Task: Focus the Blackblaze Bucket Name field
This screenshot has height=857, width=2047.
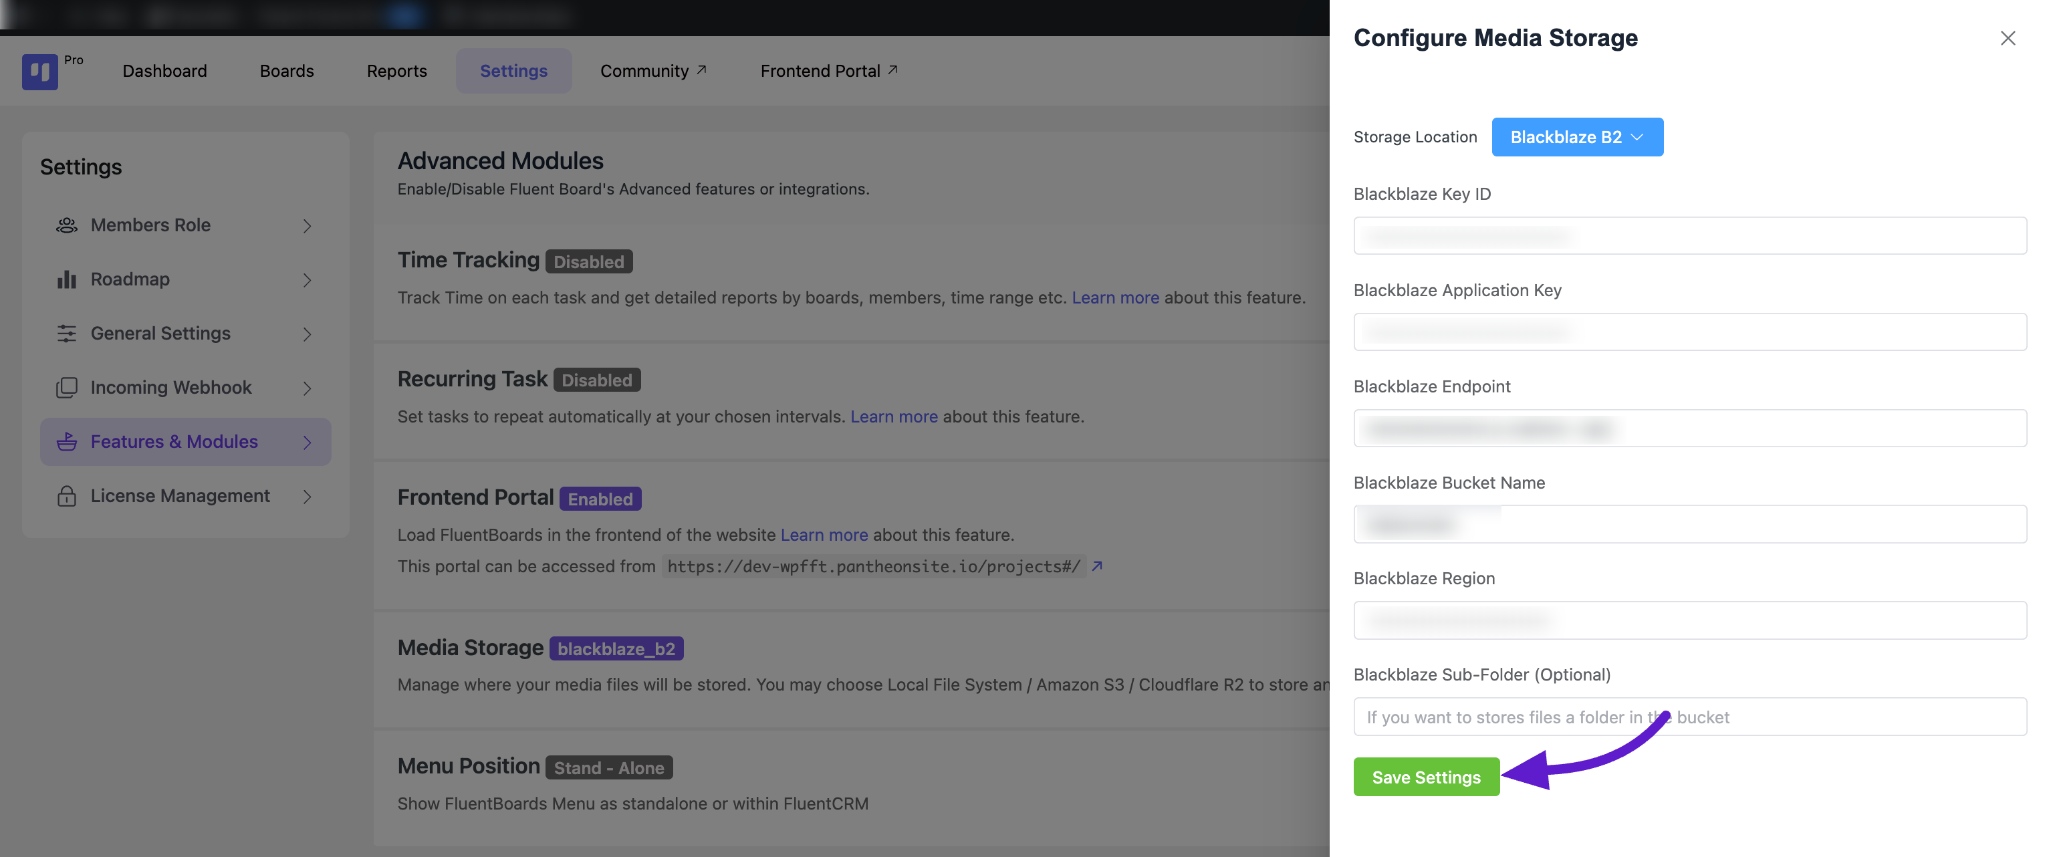Action: [1689, 524]
